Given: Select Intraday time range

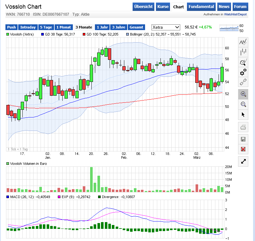Looking at the screenshot, I should tap(28, 27).
